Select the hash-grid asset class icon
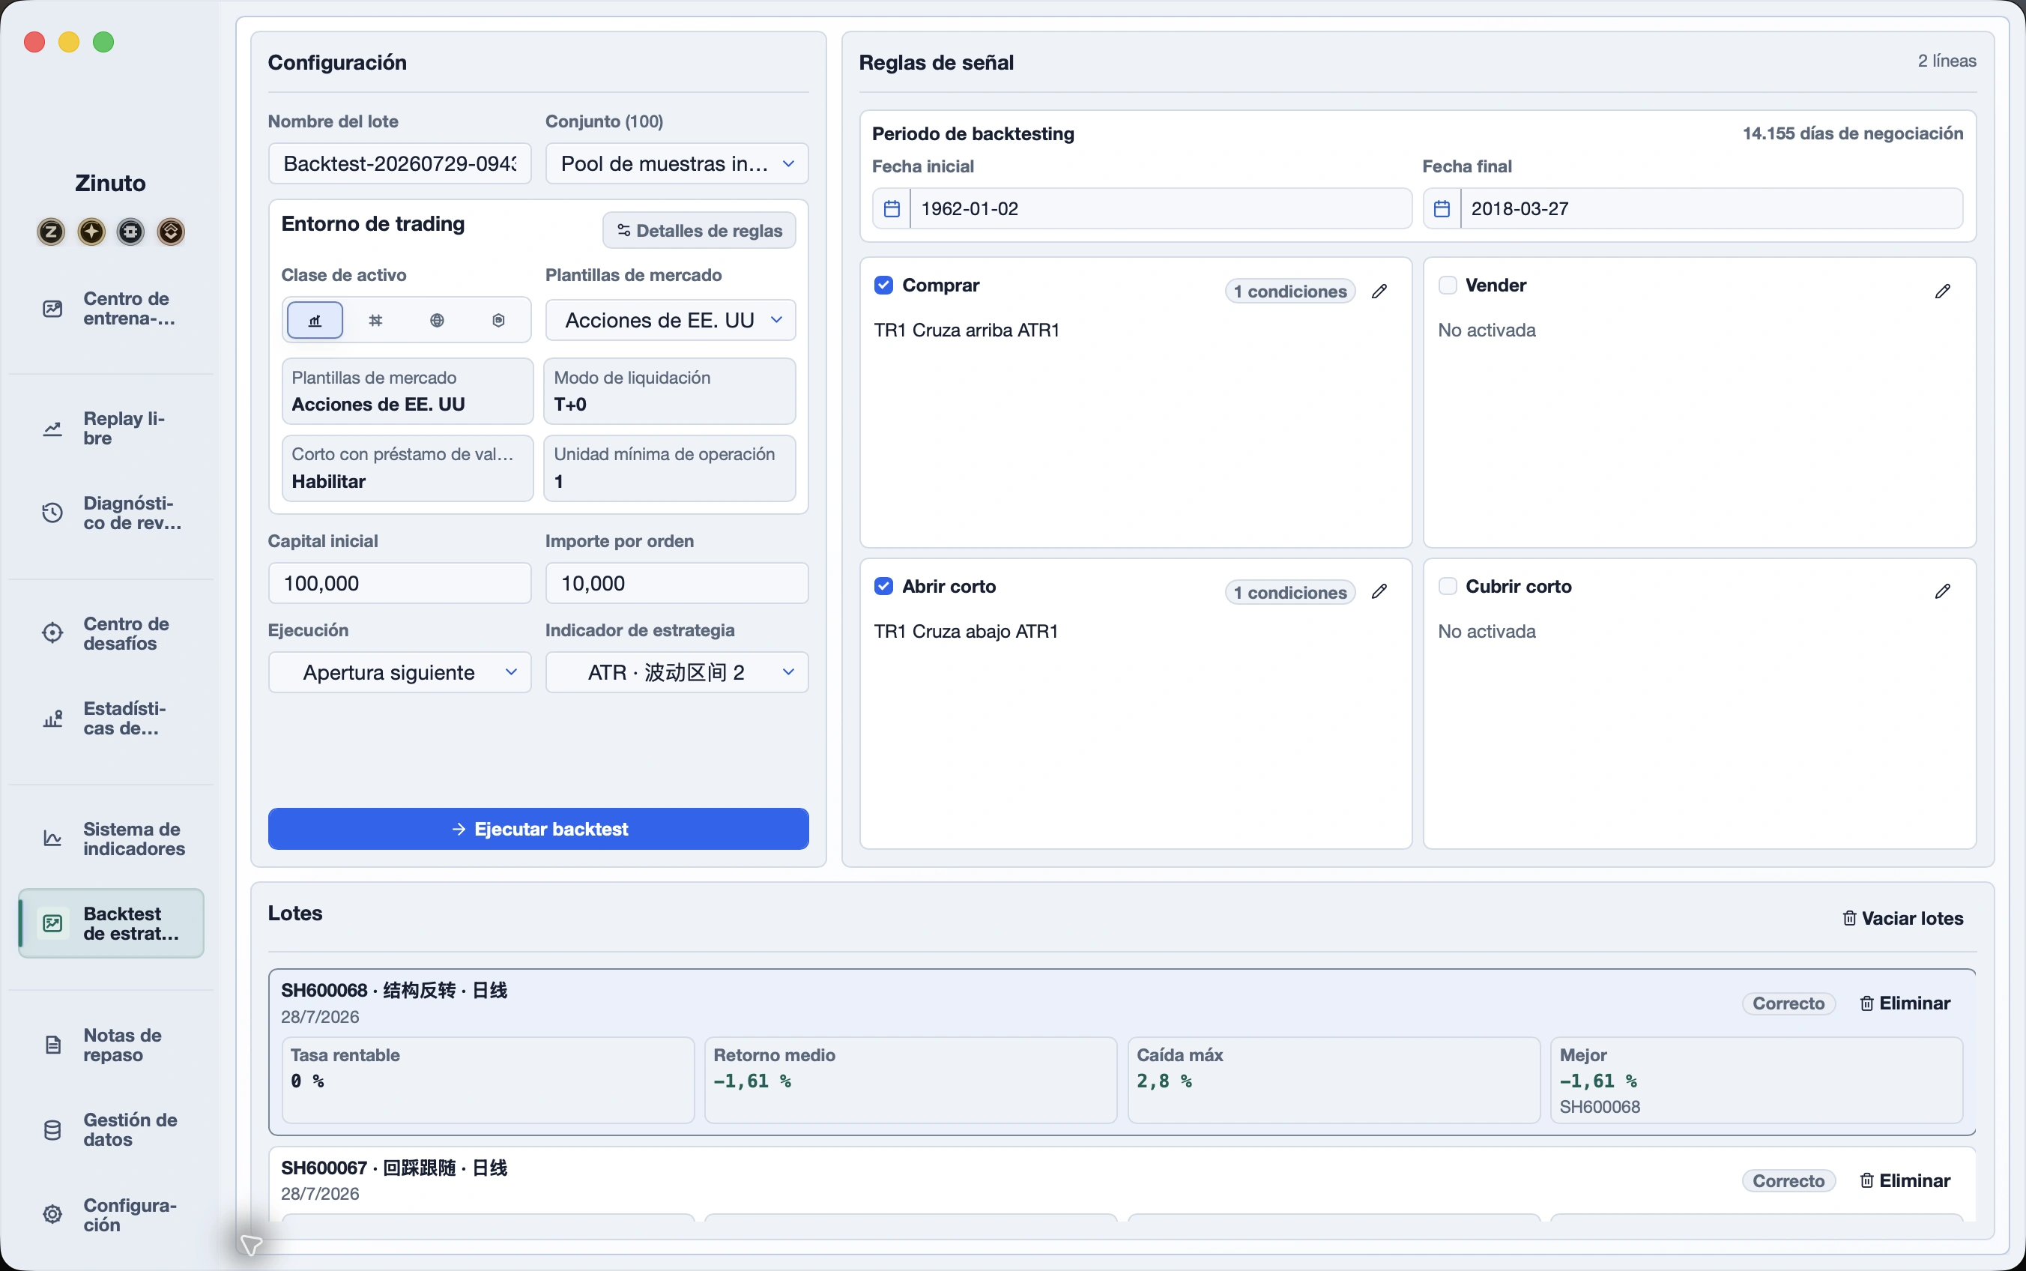2026x1271 pixels. [x=375, y=320]
